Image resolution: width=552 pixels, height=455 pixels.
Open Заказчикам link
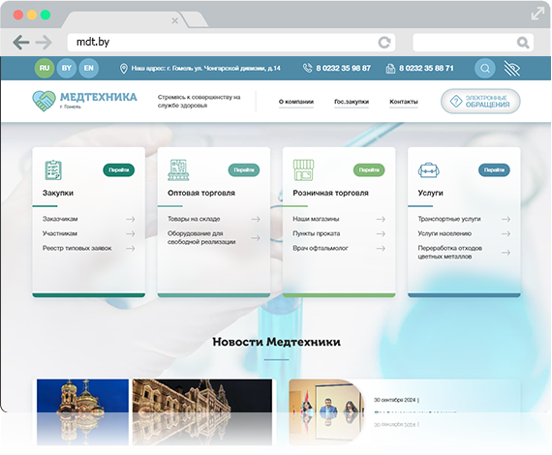click(60, 219)
